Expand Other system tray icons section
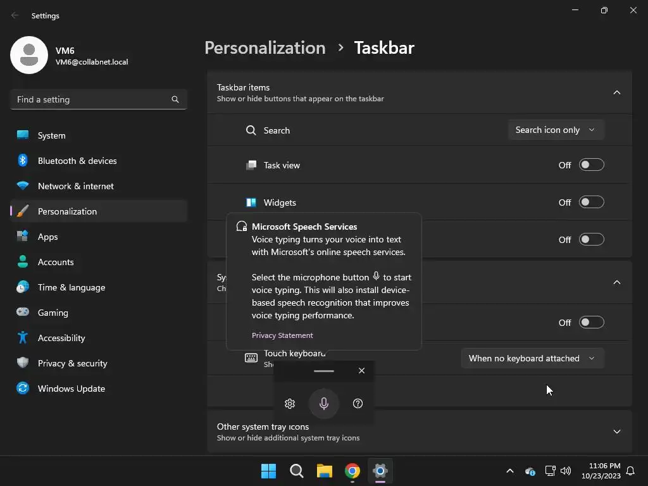This screenshot has height=486, width=648. pyautogui.click(x=616, y=432)
